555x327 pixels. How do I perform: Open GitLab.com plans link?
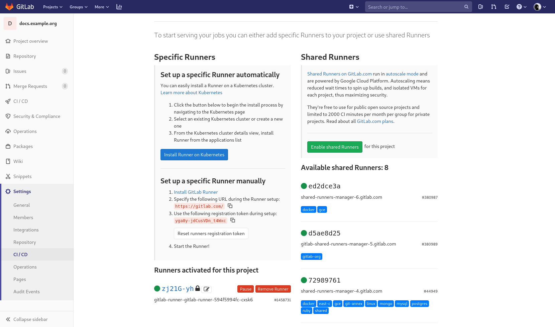375,121
